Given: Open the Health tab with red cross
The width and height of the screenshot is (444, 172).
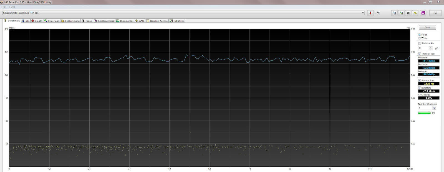Looking at the screenshot, I should tap(37, 21).
